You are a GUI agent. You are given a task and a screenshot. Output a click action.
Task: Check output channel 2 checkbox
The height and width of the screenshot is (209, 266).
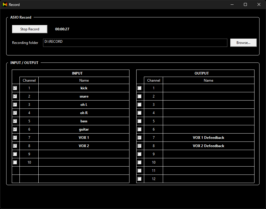[x=139, y=96]
